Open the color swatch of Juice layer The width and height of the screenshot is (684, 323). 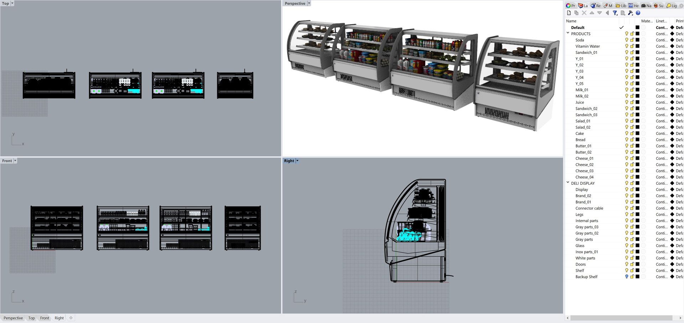coord(638,102)
